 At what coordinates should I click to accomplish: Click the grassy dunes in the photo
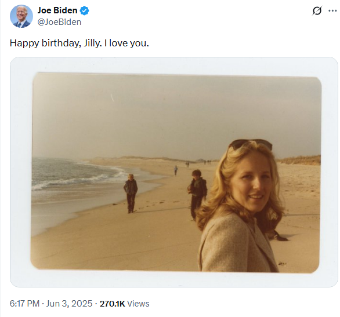(299, 160)
